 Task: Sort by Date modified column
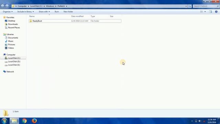tap(77, 16)
